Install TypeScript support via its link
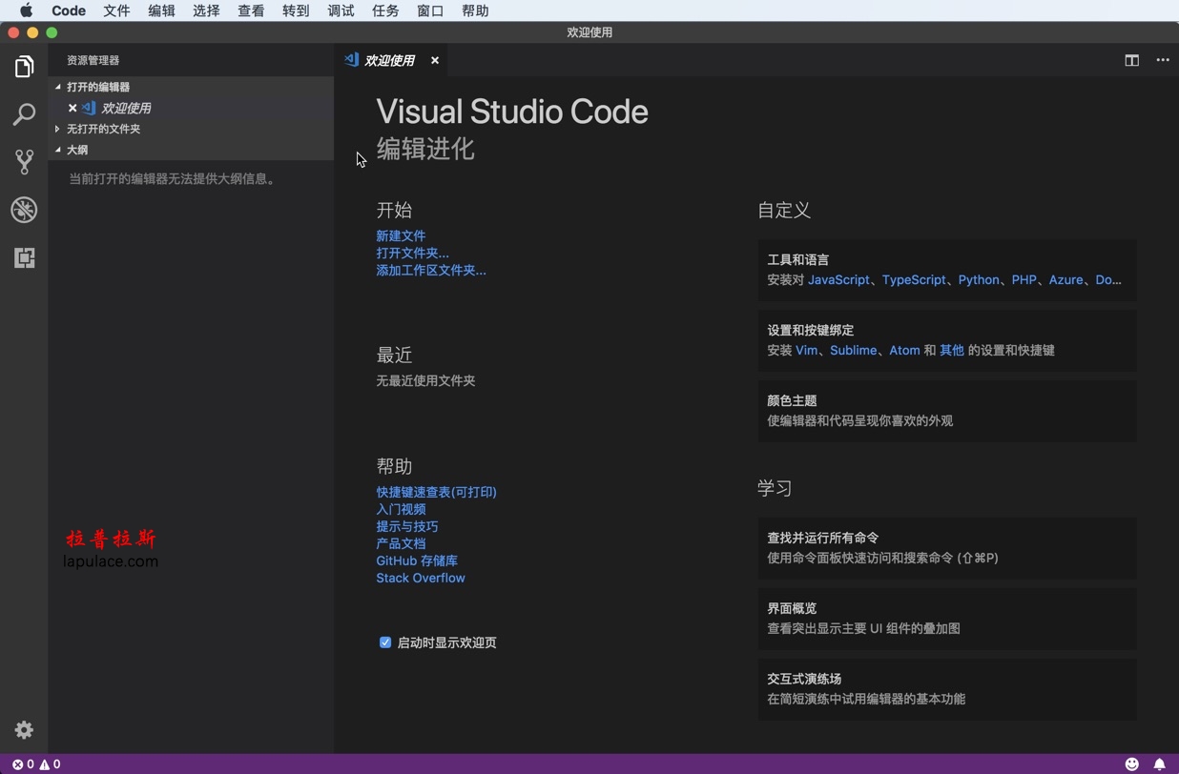The image size is (1179, 774). point(914,279)
